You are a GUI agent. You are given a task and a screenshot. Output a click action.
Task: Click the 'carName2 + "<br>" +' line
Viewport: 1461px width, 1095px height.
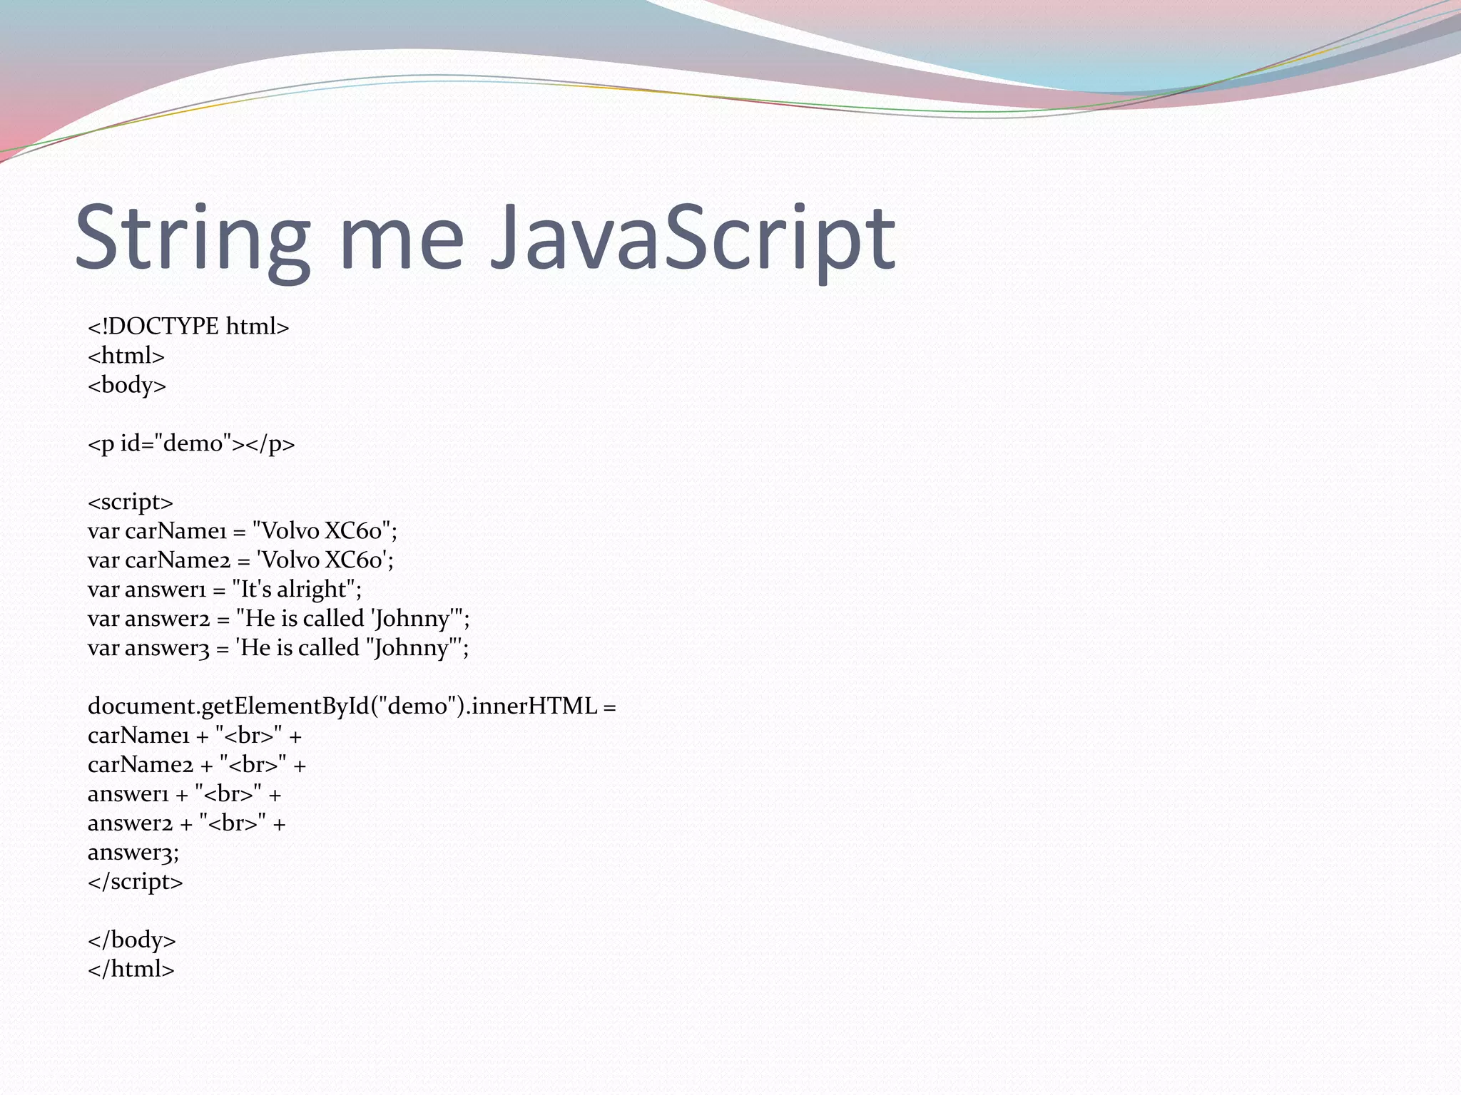click(x=197, y=765)
